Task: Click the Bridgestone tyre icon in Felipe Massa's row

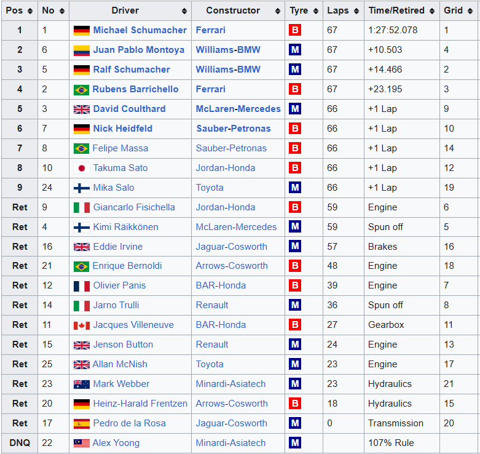Action: tap(295, 148)
